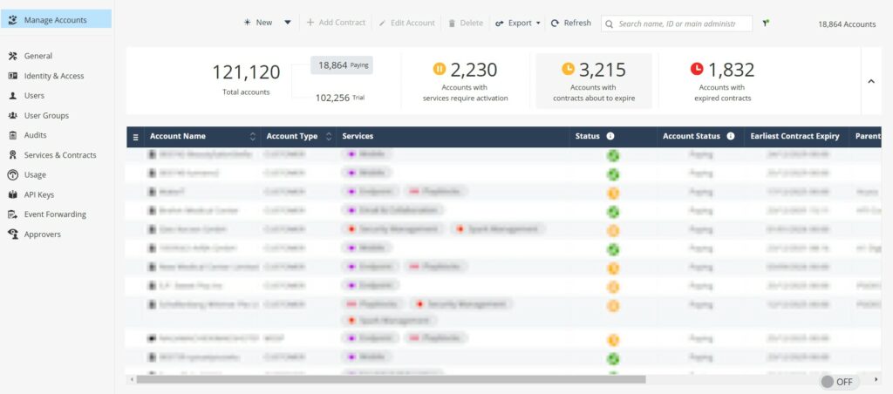Image resolution: width=893 pixels, height=394 pixels.
Task: Go to Identity & Access section
Action: coord(53,76)
